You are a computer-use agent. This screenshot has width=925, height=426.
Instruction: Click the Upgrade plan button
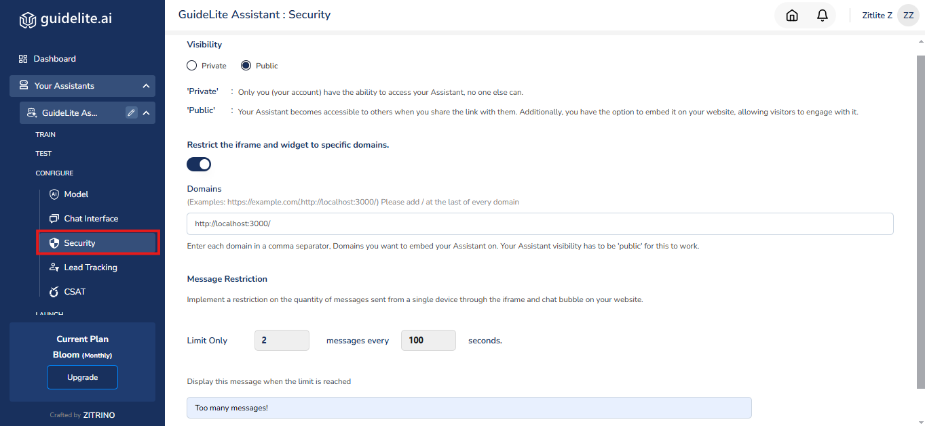(x=82, y=377)
